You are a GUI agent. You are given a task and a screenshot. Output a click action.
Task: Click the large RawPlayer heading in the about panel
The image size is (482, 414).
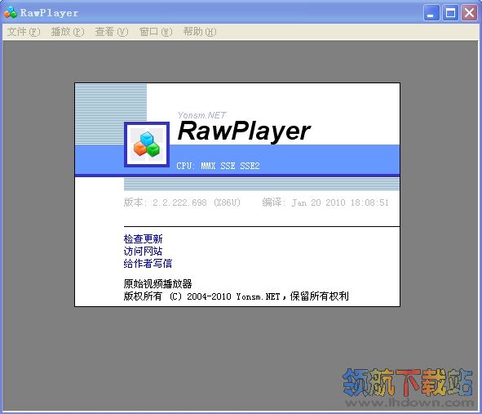(245, 131)
